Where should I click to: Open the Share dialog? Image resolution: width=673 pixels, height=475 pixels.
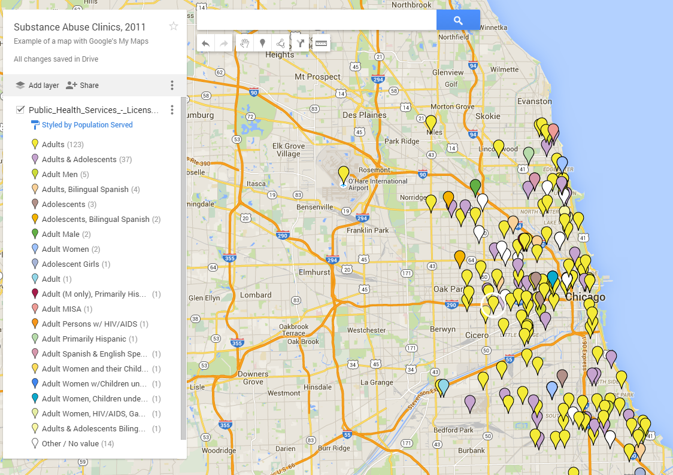[83, 86]
